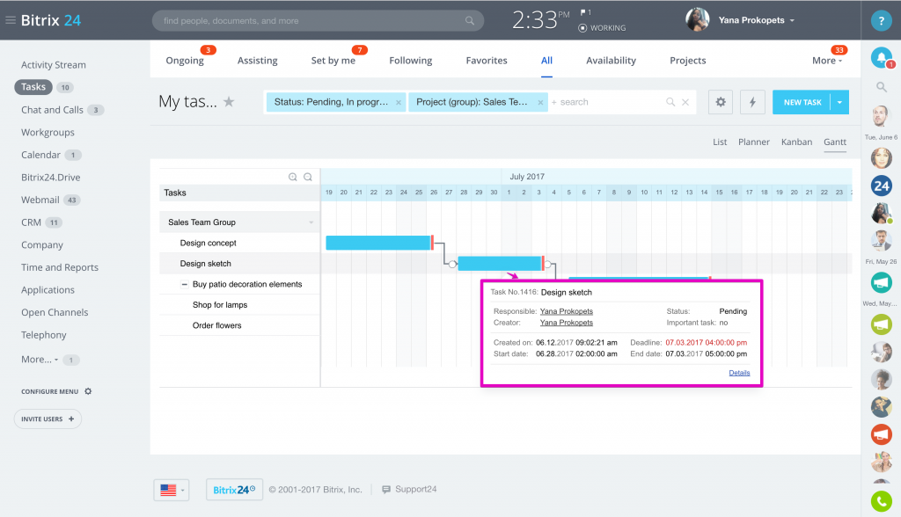Open the language flag selector
Screen dimensions: 901x517
172,490
